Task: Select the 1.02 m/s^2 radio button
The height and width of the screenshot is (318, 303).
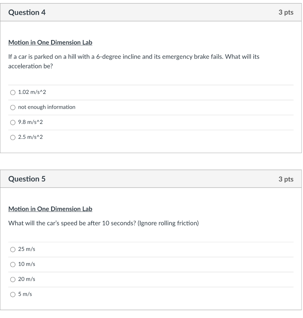Action: pos(13,92)
